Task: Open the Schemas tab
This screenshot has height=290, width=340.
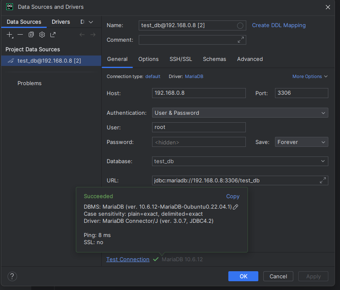Action: [x=215, y=59]
